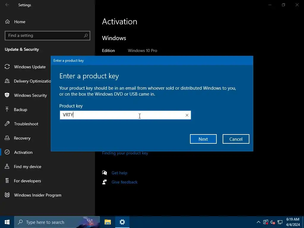Open For developers page
304x228 pixels.
(x=27, y=181)
